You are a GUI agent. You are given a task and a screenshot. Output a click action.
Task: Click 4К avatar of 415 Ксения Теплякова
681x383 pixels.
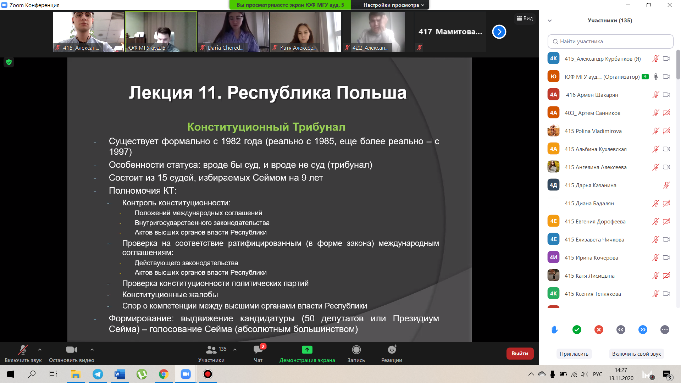553,293
